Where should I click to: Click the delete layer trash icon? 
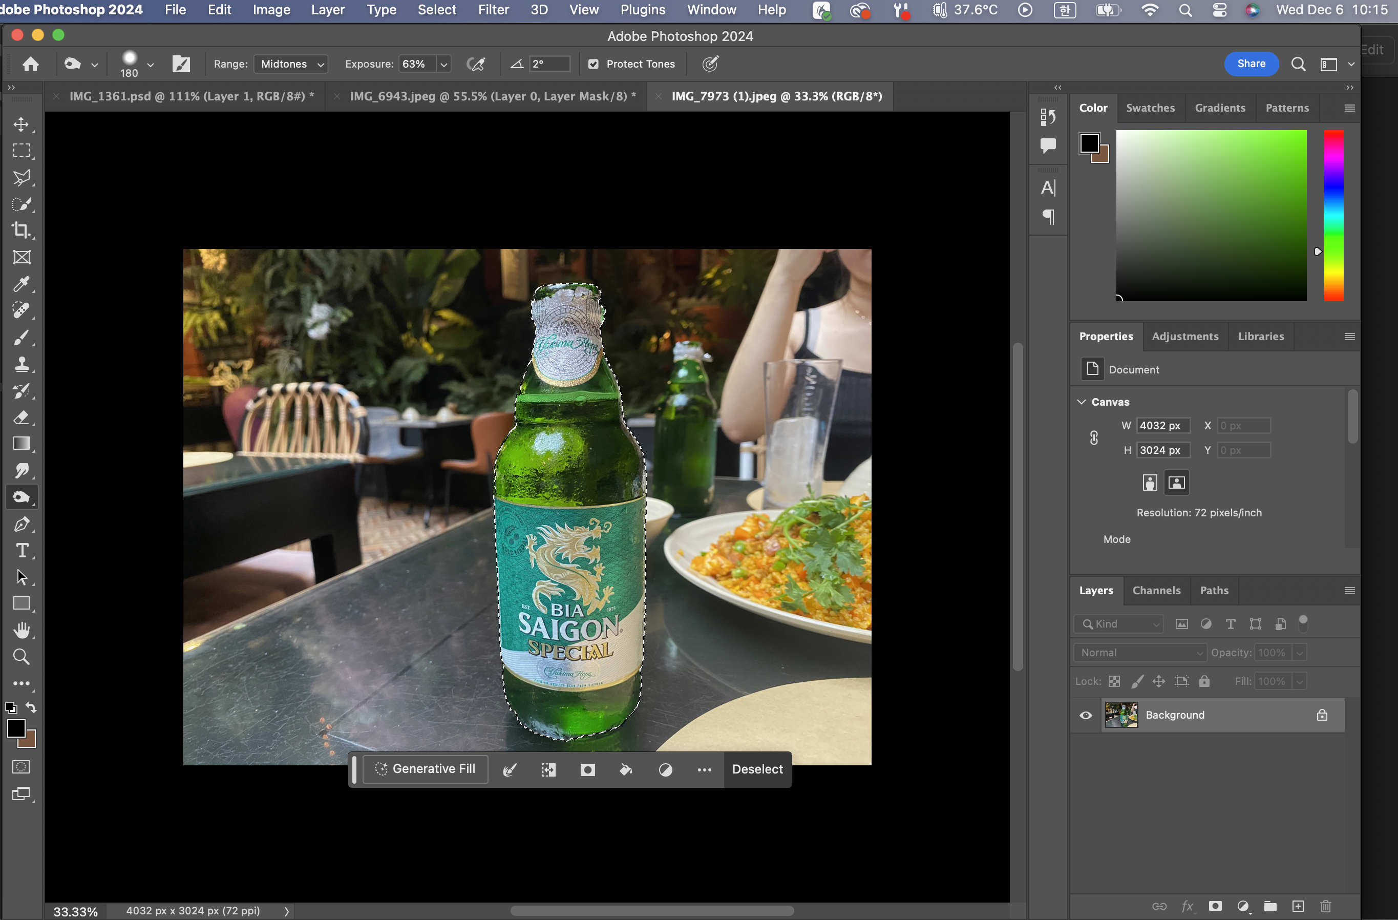point(1326,906)
